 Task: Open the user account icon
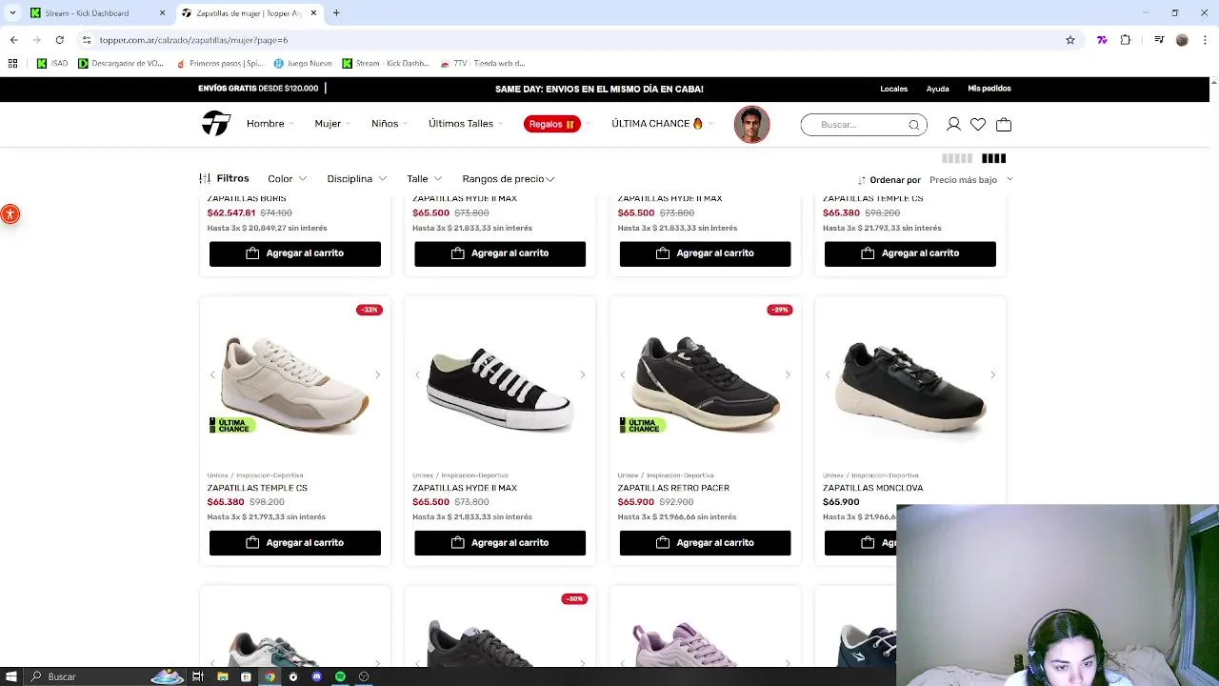953,125
